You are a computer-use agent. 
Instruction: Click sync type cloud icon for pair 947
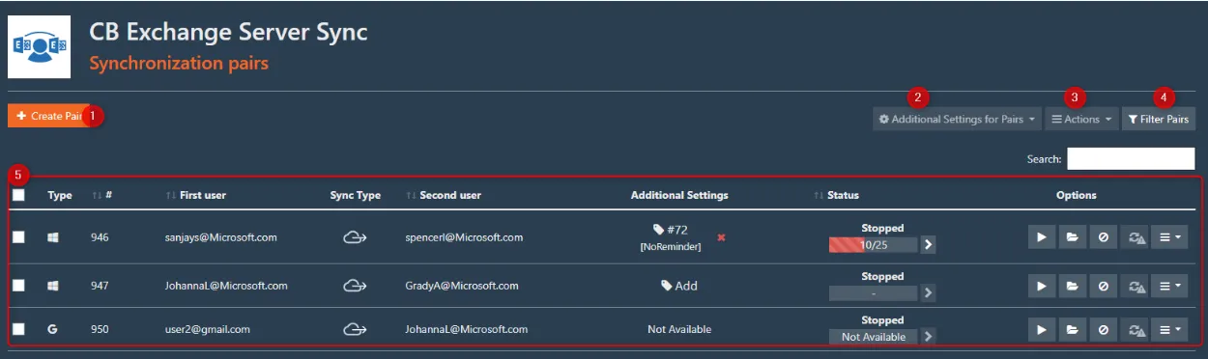point(355,286)
